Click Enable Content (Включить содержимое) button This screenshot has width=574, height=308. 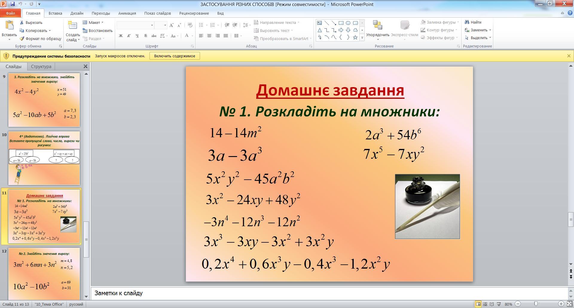click(x=175, y=56)
